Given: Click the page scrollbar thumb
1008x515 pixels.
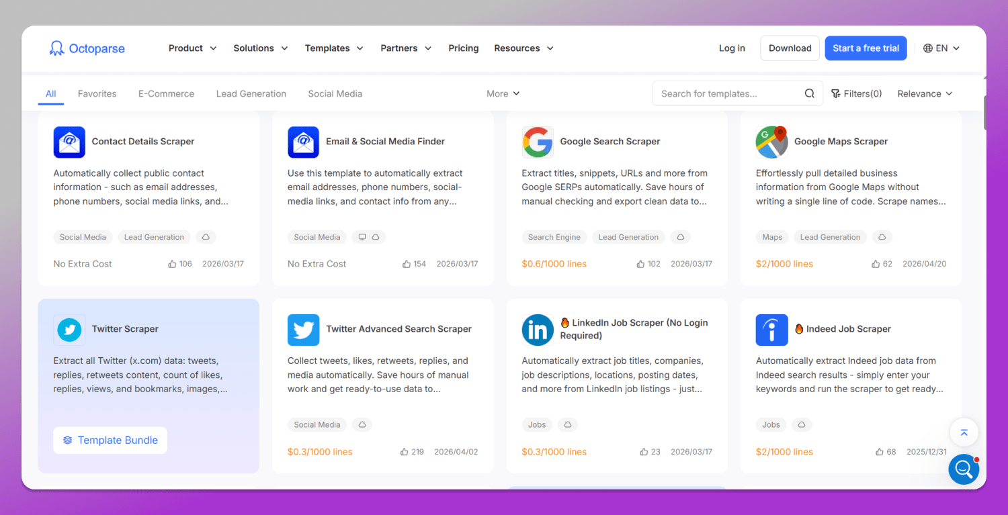Looking at the screenshot, I should point(986,112).
